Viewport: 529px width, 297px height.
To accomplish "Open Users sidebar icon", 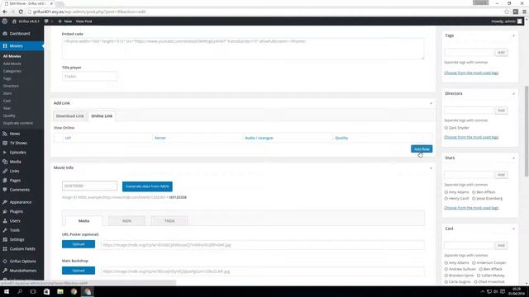I will (5, 221).
